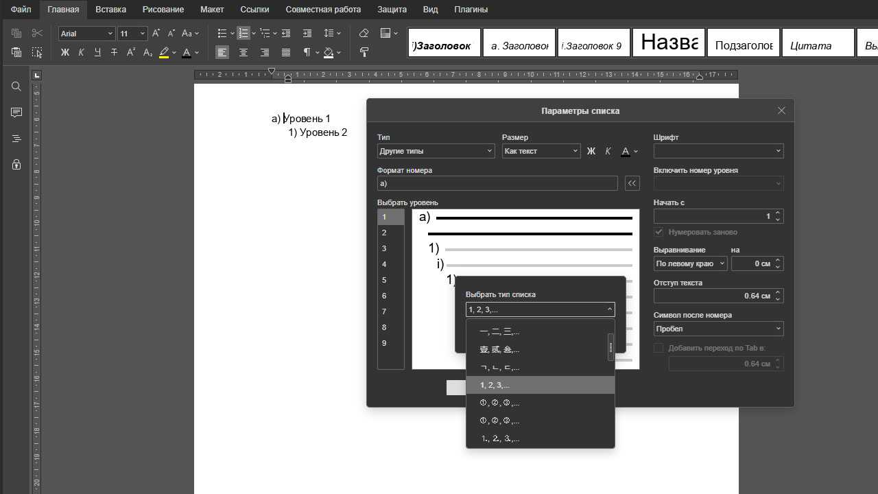Select level 5 in the level list

click(384, 280)
